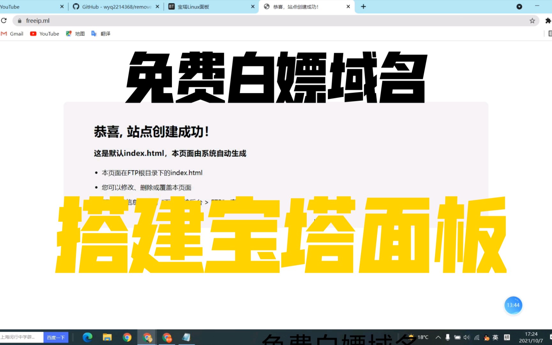Bookmark this page with the star icon

532,21
